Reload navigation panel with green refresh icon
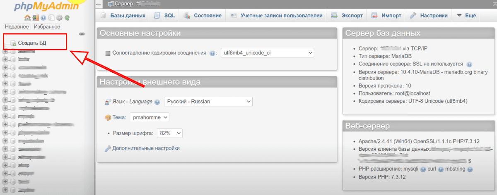The height and width of the screenshot is (195, 497). click(x=67, y=18)
